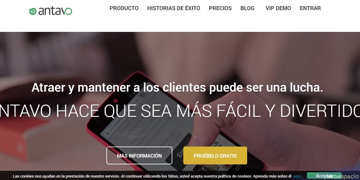Accept cookies with the green Aceptar button
The image size is (360, 180).
click(324, 176)
